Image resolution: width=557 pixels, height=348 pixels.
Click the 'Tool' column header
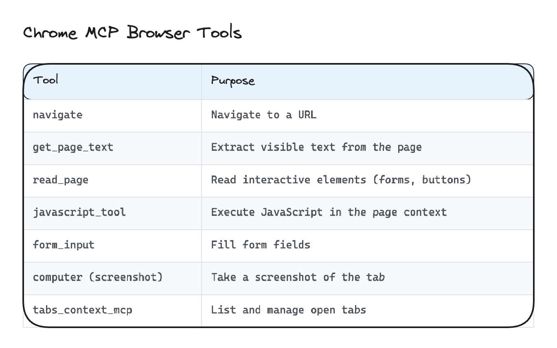[x=46, y=80]
